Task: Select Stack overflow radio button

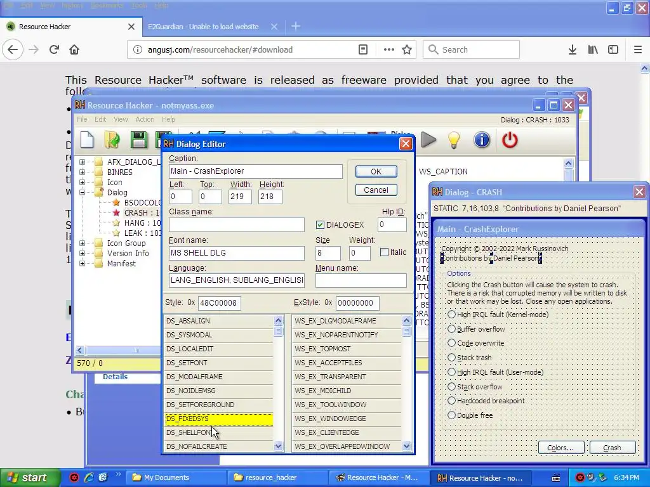Action: click(451, 386)
